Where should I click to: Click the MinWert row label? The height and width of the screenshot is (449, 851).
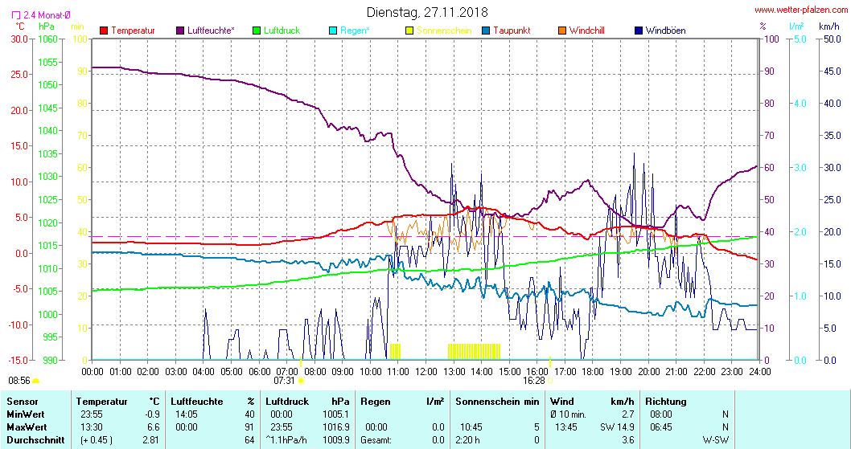26,414
